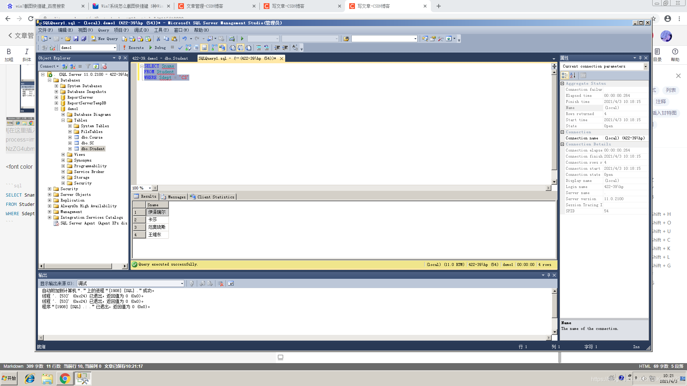Collapse the Aggregate Status section
Screen dimensions: 687x386
coord(562,83)
